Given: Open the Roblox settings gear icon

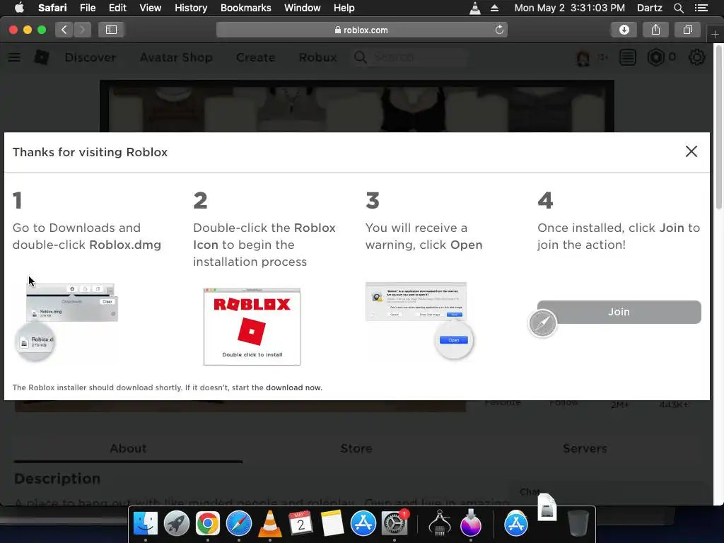Looking at the screenshot, I should pos(696,57).
